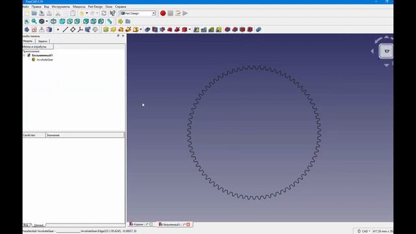Click the Mirrored pattern icon
This screenshot has width=416, height=234.
click(196, 29)
